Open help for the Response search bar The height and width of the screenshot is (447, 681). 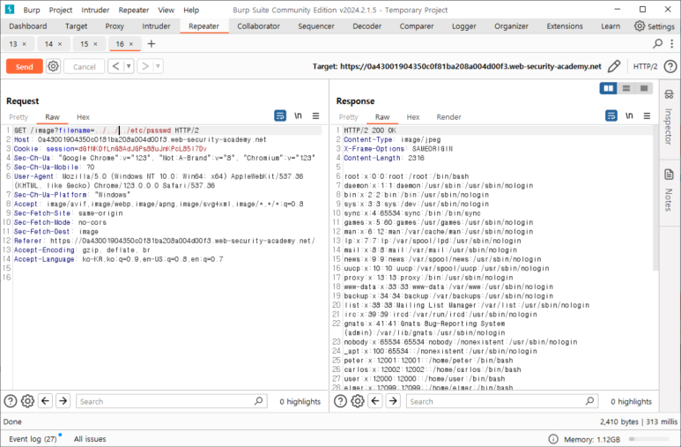(x=340, y=401)
